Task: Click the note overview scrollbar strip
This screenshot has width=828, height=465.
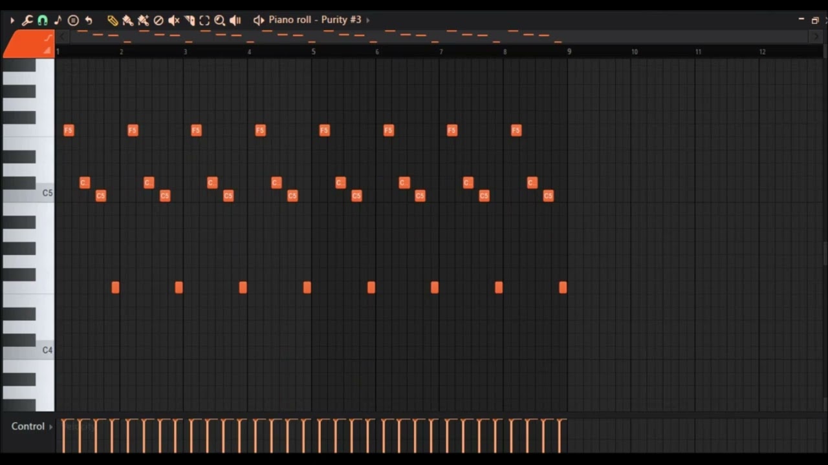Action: click(x=440, y=36)
